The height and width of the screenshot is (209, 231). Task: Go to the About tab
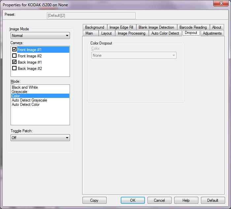pos(216,27)
